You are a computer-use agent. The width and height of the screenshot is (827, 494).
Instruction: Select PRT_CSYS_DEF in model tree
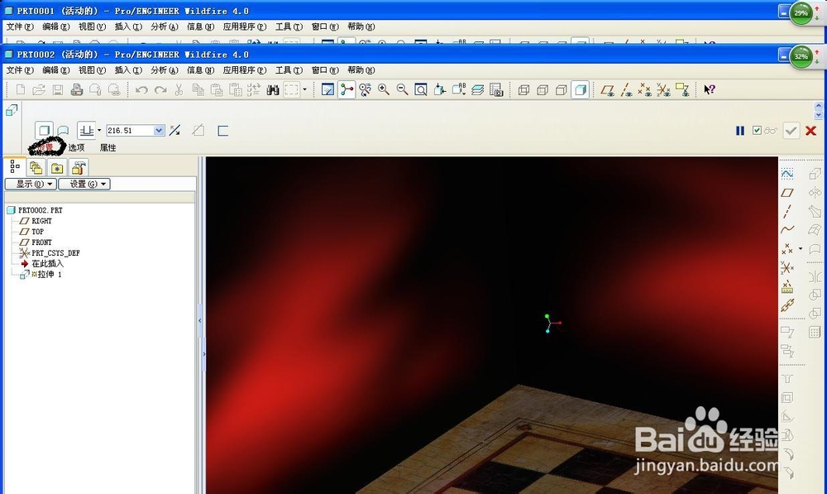tap(55, 253)
